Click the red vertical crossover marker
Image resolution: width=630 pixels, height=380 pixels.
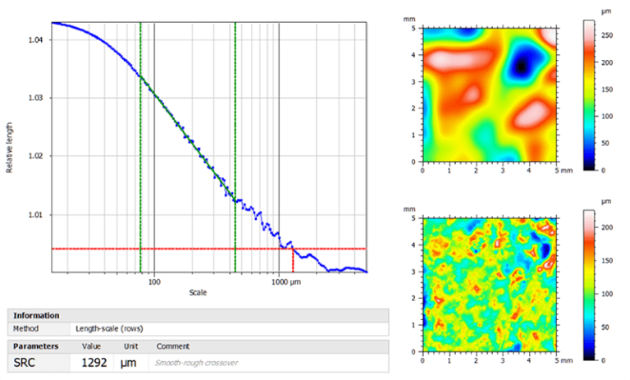293,260
